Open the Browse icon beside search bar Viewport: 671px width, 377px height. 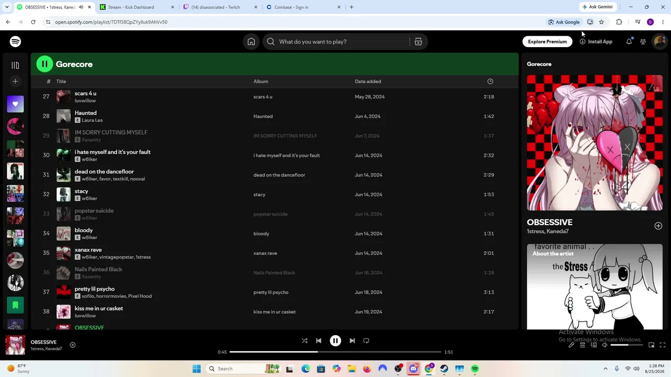[418, 41]
